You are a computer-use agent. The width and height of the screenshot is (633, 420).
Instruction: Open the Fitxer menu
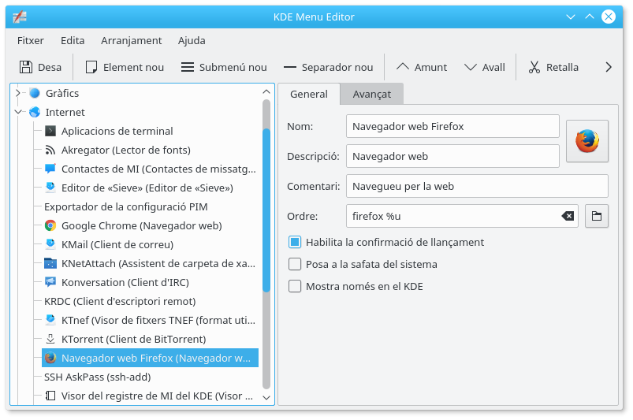click(x=30, y=40)
